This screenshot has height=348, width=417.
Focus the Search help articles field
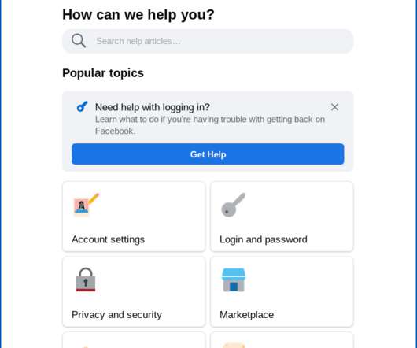pos(208,41)
